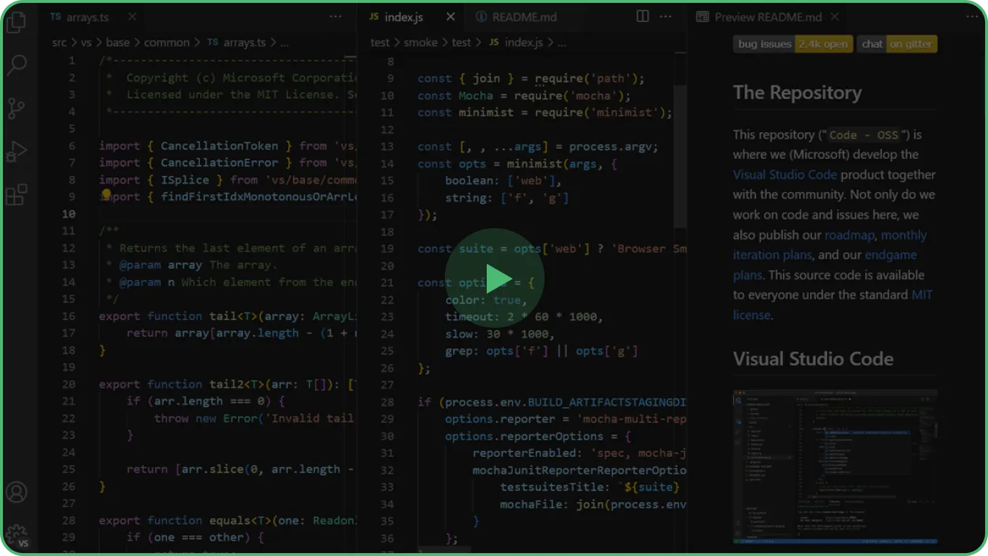This screenshot has height=556, width=988.
Task: Click line number 28 in index.js
Action: [387, 402]
